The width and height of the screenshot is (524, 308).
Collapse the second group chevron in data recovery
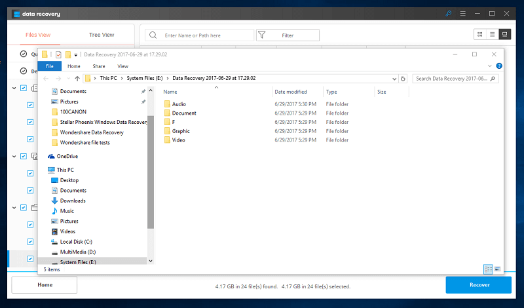pos(14,157)
